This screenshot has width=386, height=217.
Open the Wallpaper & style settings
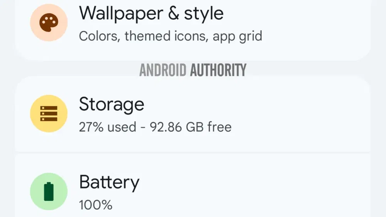[x=193, y=27]
